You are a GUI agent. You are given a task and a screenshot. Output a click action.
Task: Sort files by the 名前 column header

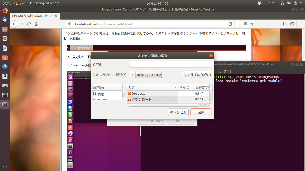click(x=152, y=88)
